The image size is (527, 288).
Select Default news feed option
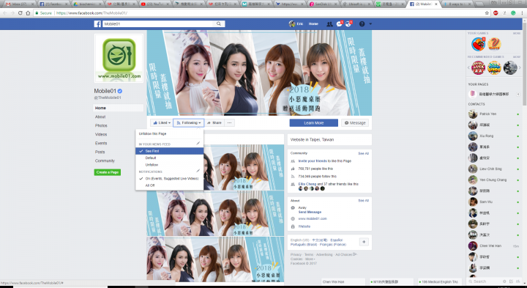(x=169, y=158)
